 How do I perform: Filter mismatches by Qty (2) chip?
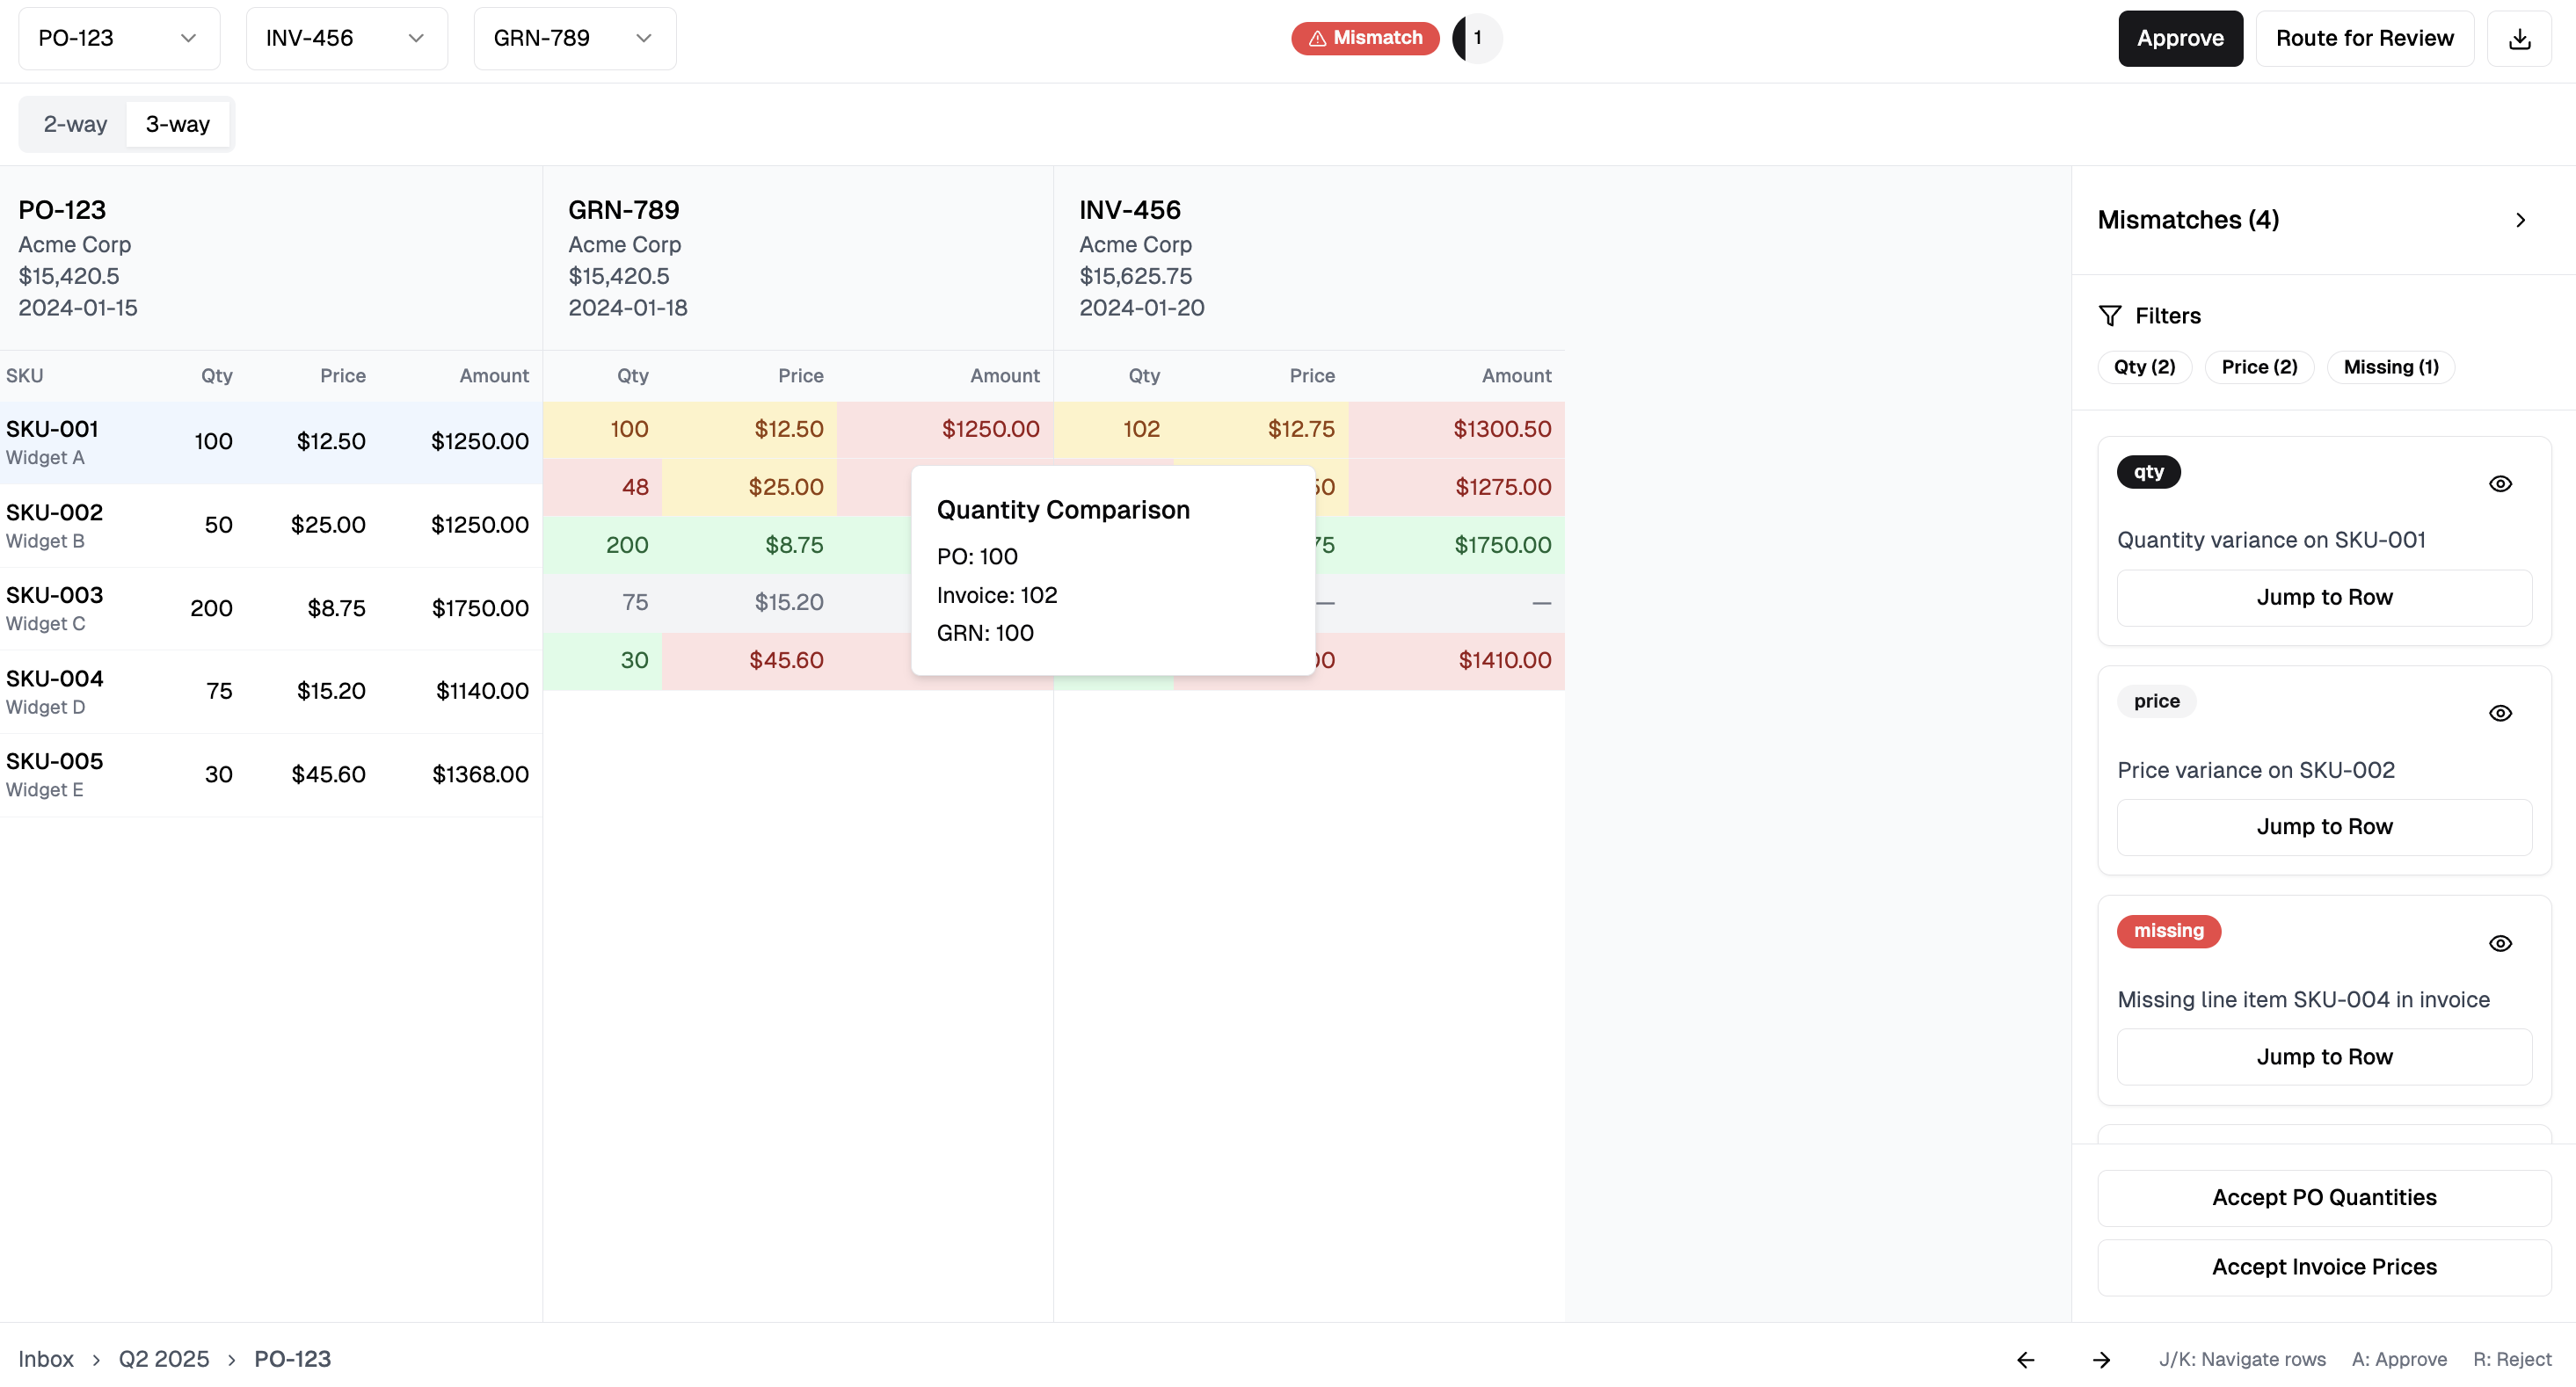pyautogui.click(x=2144, y=367)
